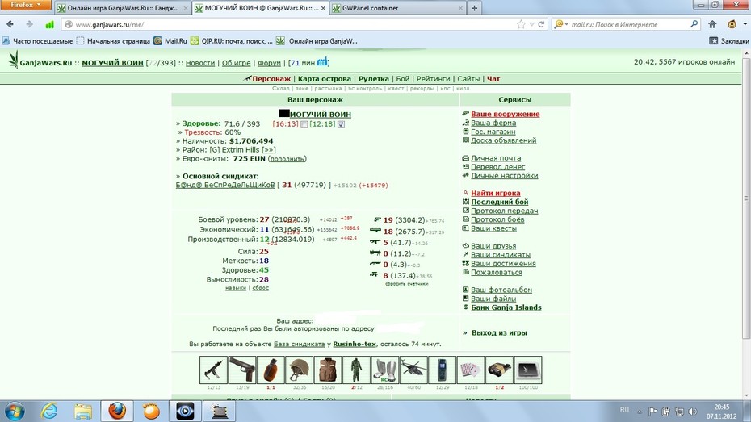The width and height of the screenshot is (751, 422).
Task: Open the Чат menu item
Action: 493,79
